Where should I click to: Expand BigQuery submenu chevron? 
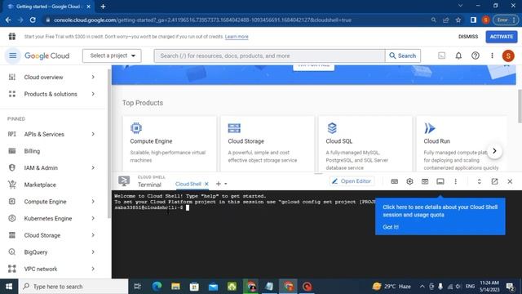click(93, 252)
